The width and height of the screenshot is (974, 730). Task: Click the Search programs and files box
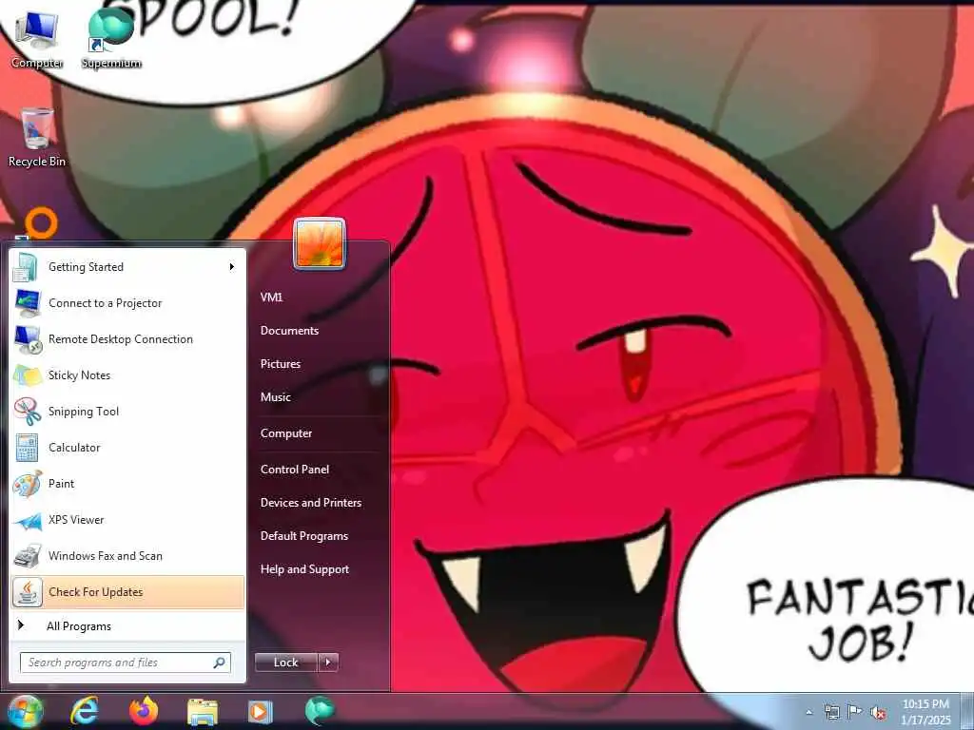pyautogui.click(x=125, y=663)
